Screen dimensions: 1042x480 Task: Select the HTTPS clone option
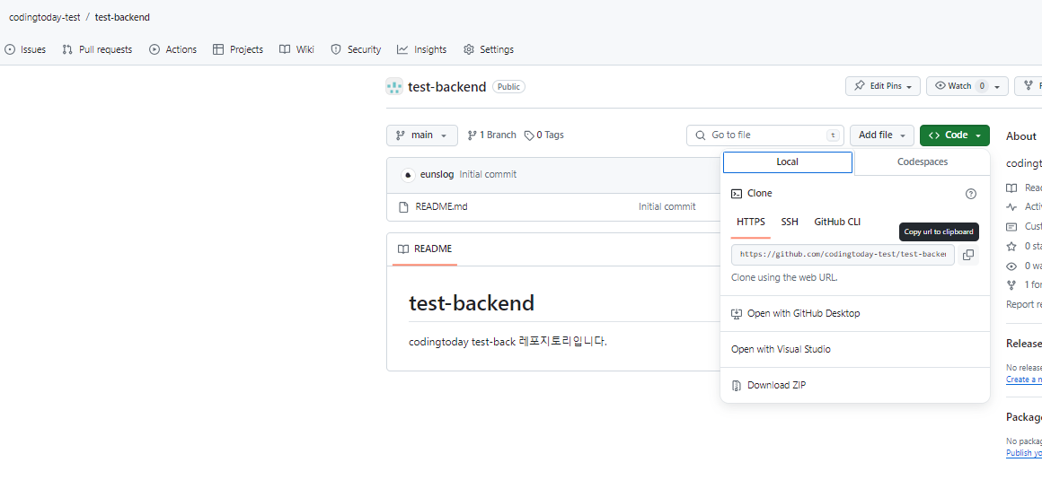click(751, 222)
